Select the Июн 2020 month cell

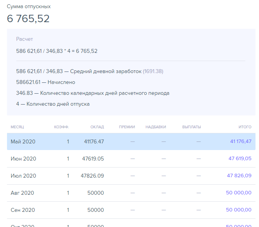23,159
